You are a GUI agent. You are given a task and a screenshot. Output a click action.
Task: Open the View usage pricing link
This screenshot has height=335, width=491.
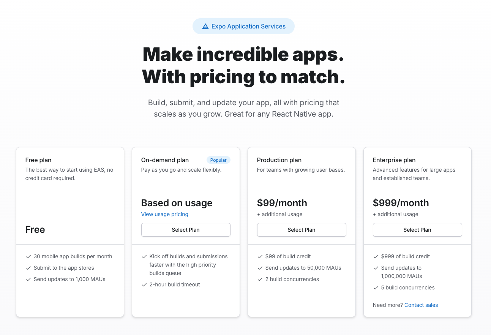[164, 214]
